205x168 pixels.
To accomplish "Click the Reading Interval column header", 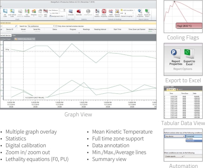I will click(x=100, y=29).
